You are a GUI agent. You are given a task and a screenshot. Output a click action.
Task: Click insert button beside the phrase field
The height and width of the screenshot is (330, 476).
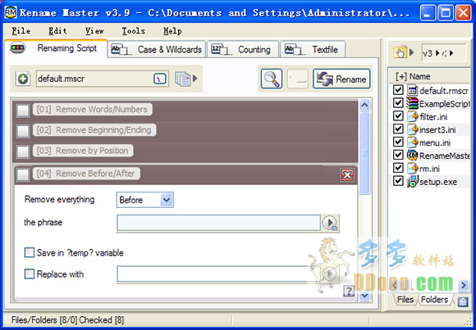pyautogui.click(x=330, y=223)
